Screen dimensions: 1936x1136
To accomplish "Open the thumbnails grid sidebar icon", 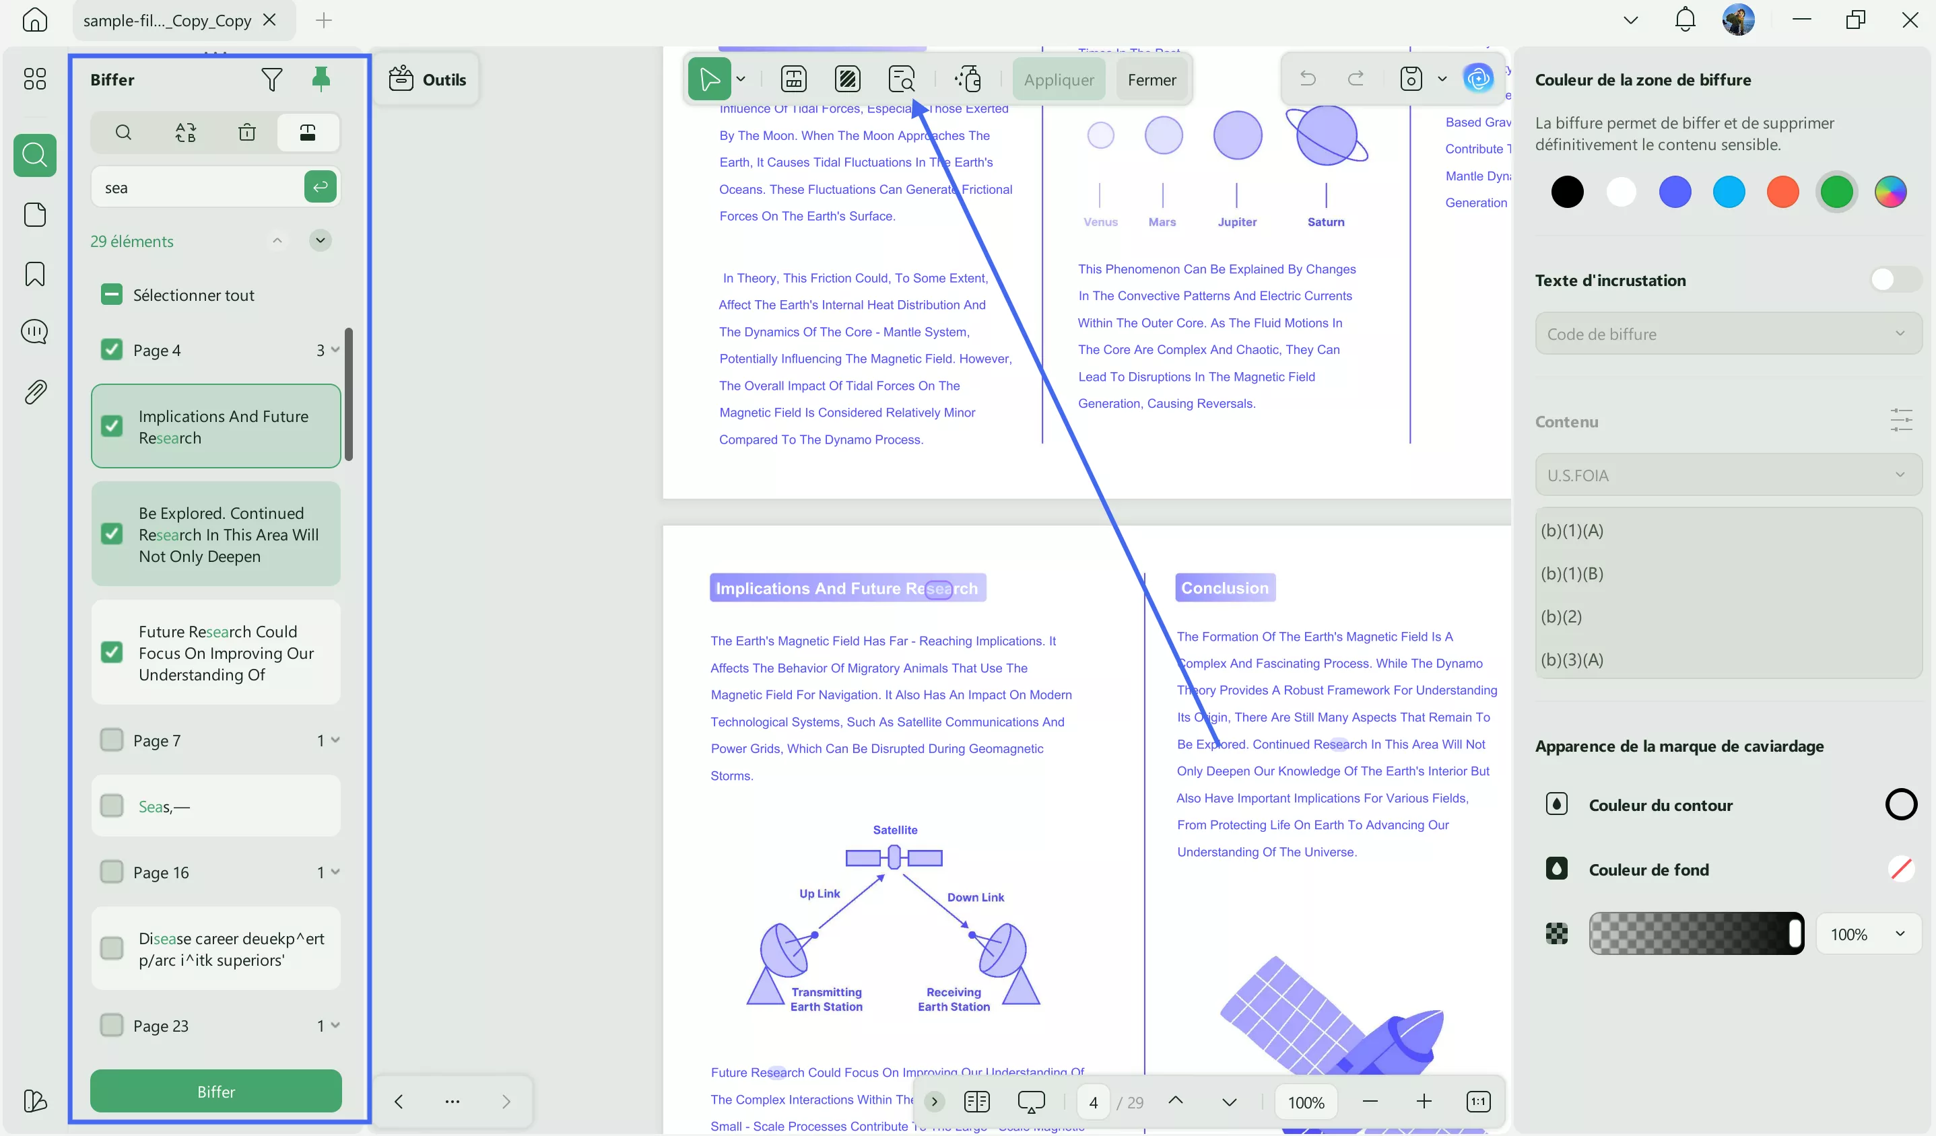I will pyautogui.click(x=34, y=79).
